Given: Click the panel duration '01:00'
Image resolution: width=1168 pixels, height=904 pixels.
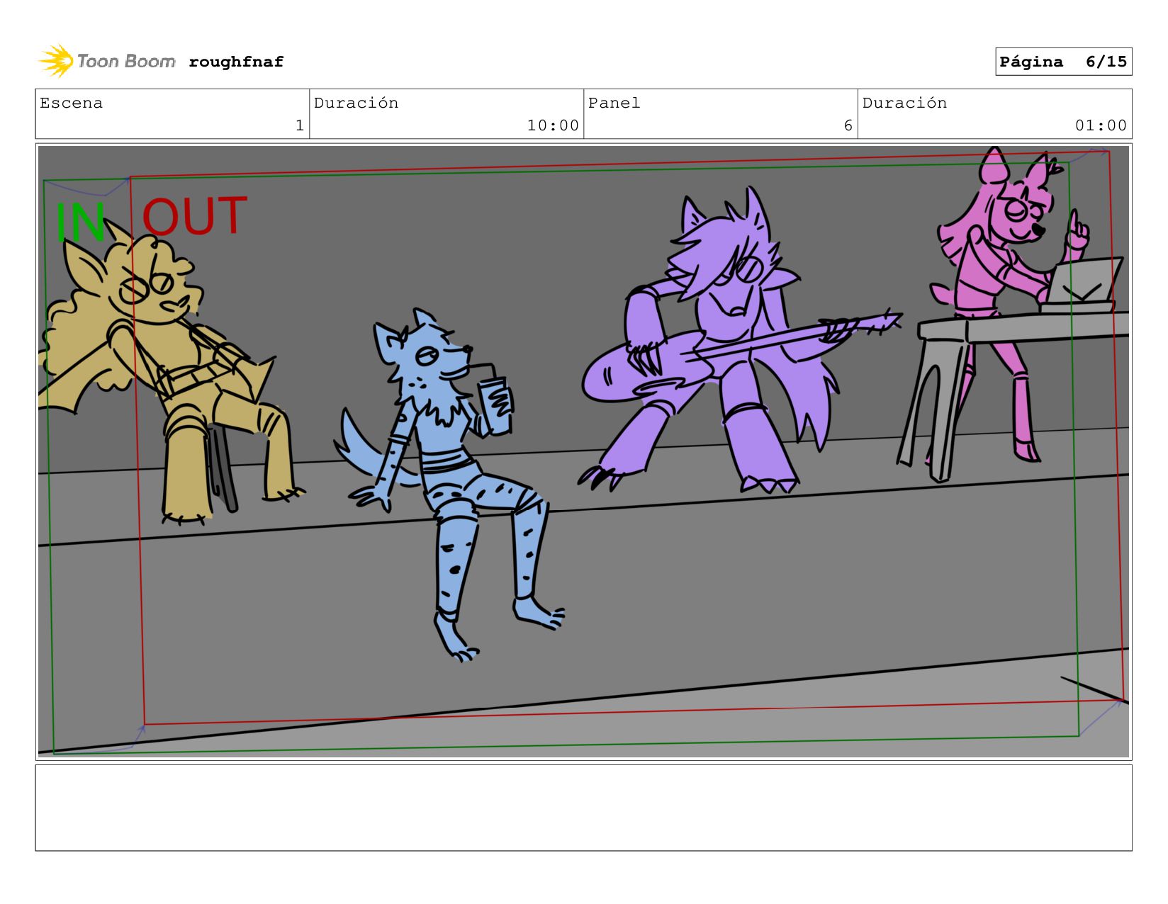Looking at the screenshot, I should pyautogui.click(x=1101, y=125).
